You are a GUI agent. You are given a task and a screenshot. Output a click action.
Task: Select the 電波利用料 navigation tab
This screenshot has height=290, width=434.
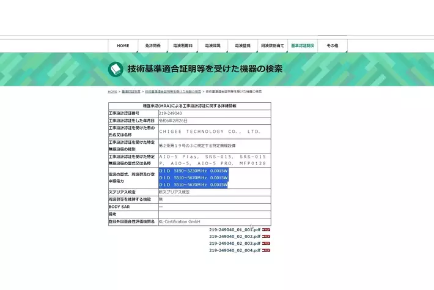point(183,46)
